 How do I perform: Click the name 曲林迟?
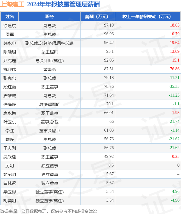pyautogui.click(x=10, y=183)
